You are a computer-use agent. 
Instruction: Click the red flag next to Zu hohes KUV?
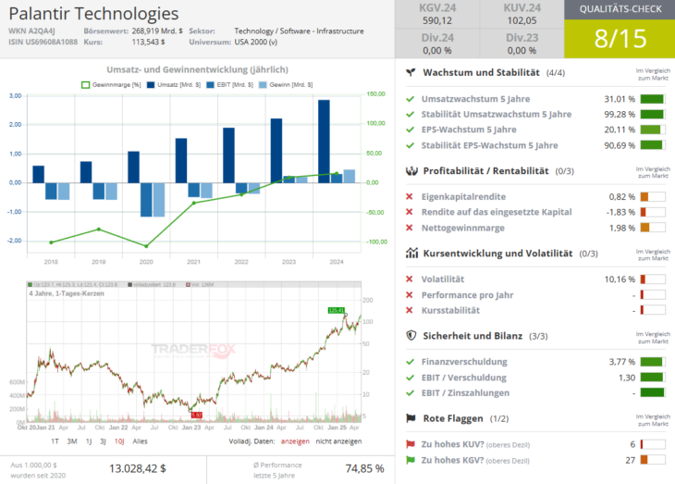coord(411,444)
